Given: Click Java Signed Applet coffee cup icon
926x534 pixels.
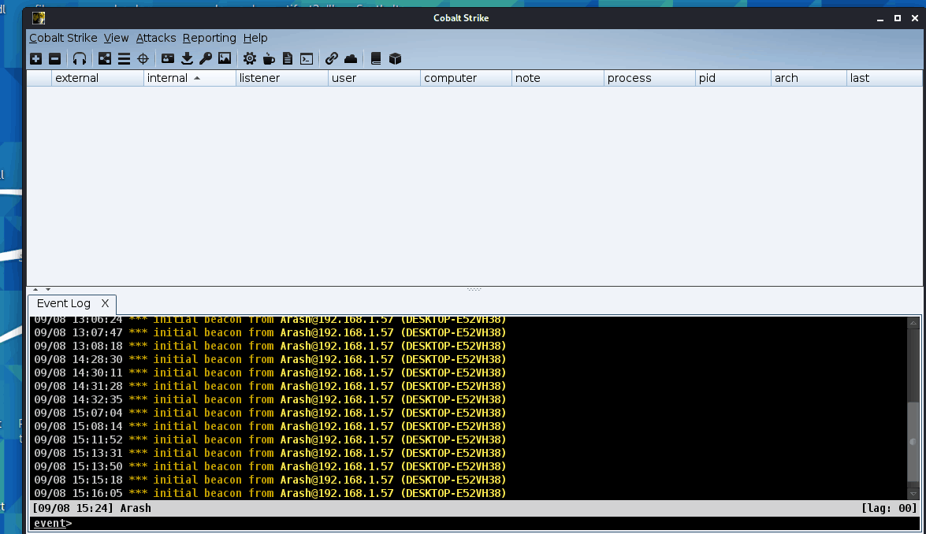Looking at the screenshot, I should tap(269, 58).
